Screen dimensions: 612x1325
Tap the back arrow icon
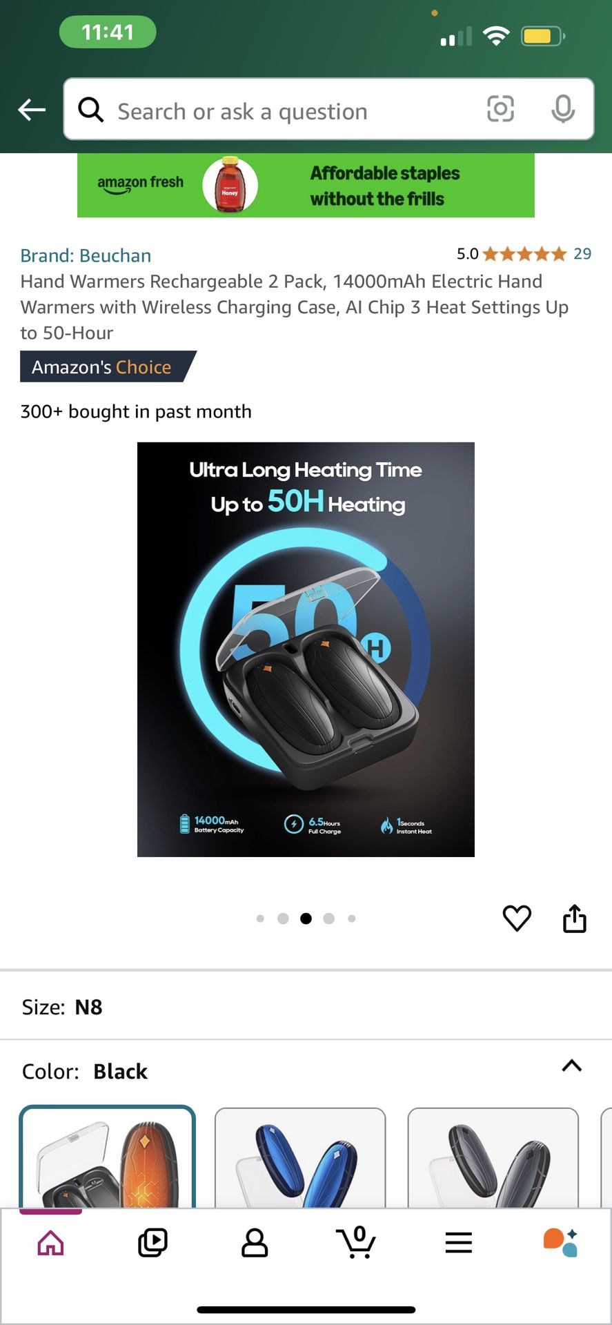coord(32,110)
